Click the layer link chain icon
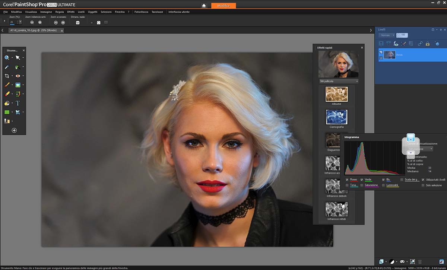 click(x=420, y=44)
